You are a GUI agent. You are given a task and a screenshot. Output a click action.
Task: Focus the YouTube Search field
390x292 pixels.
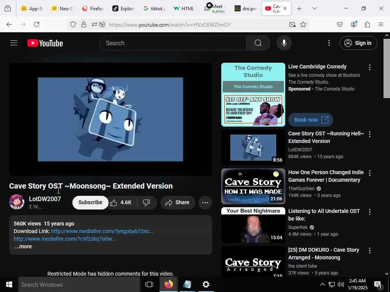173,43
